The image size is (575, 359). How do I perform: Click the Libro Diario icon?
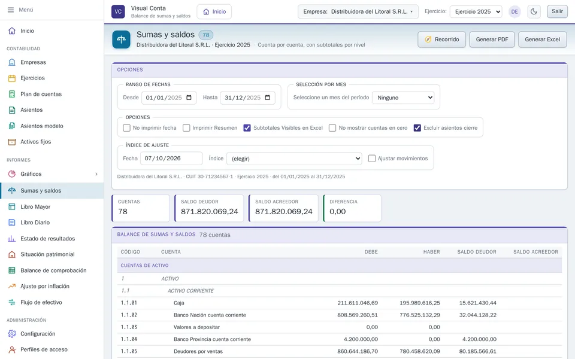pyautogui.click(x=12, y=223)
